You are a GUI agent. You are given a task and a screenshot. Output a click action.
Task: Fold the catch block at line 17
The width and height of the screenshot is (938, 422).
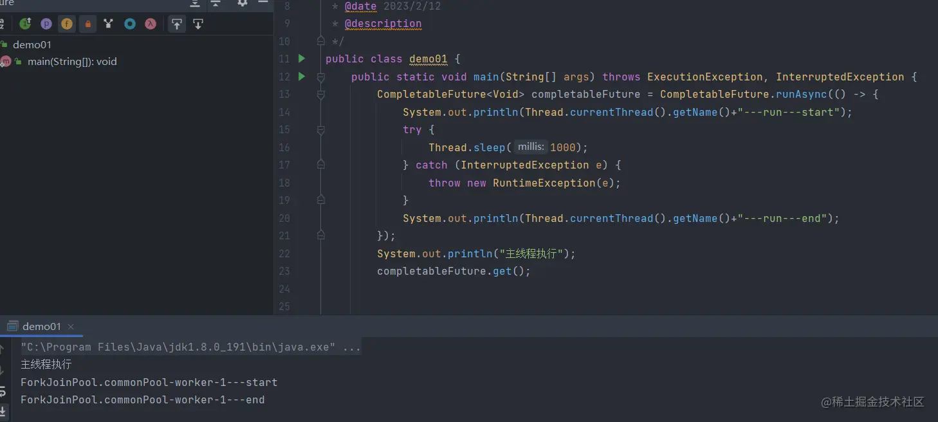[x=321, y=165]
